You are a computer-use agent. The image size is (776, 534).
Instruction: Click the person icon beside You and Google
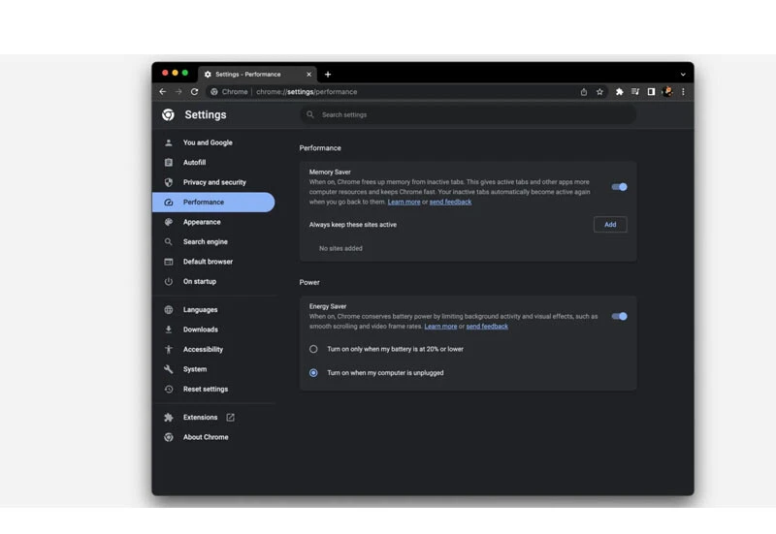point(168,142)
